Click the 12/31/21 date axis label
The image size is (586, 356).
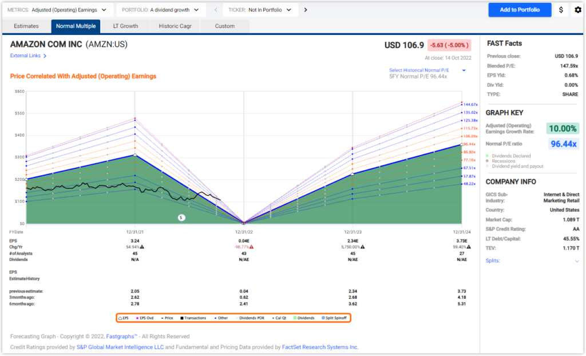[x=135, y=232]
